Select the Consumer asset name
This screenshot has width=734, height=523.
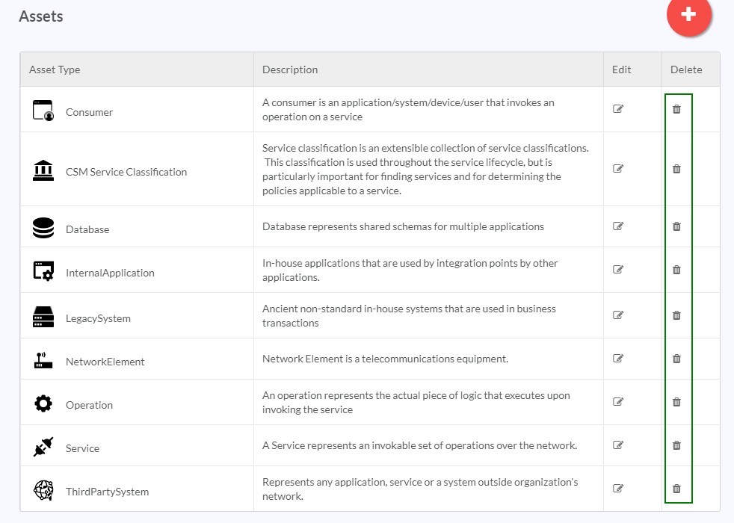coord(89,112)
